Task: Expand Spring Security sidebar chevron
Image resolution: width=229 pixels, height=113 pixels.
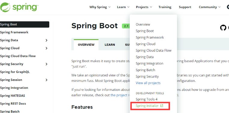Action: (47, 64)
